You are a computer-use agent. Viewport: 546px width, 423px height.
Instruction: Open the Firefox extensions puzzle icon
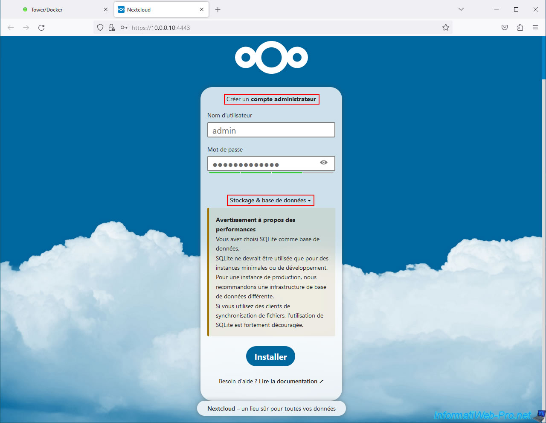[x=520, y=28]
